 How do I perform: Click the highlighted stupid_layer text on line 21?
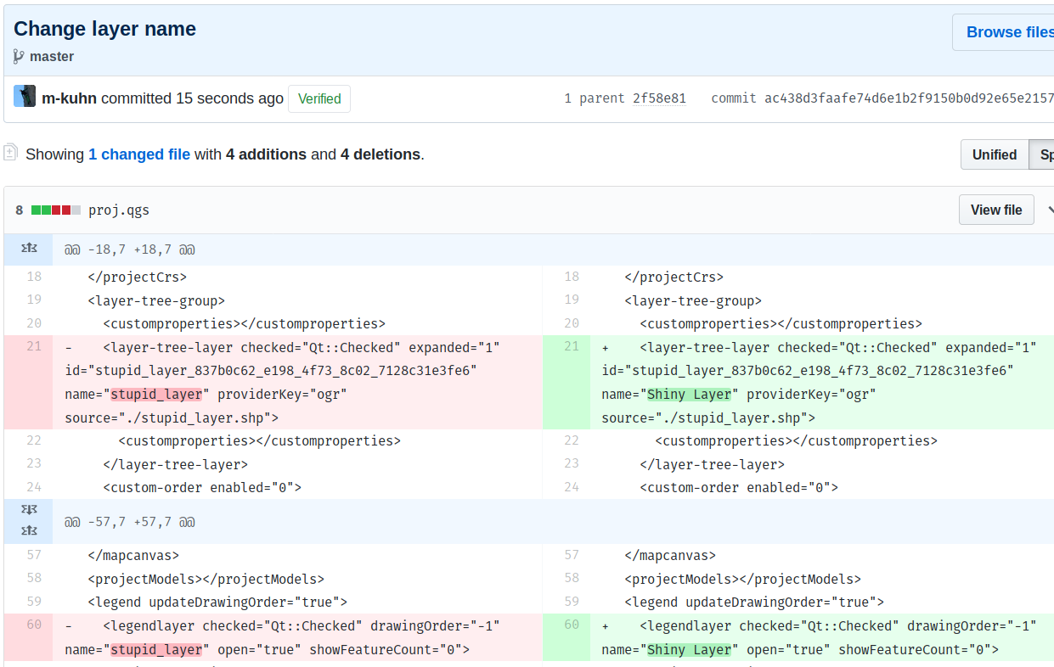(x=157, y=394)
